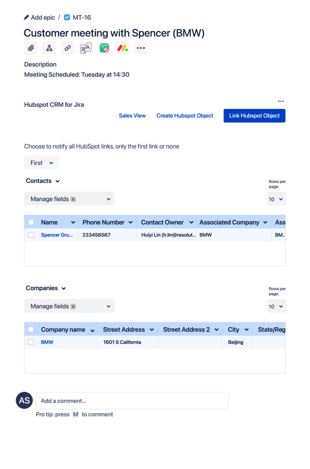Check the Spencer Gru contact row checkbox

click(x=31, y=234)
